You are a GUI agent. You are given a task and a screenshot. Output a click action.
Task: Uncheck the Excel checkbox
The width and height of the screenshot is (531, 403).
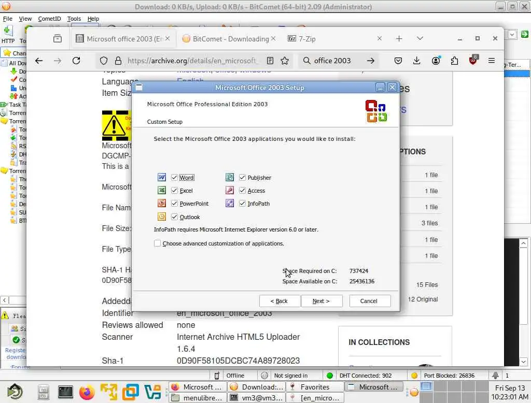[x=174, y=191]
